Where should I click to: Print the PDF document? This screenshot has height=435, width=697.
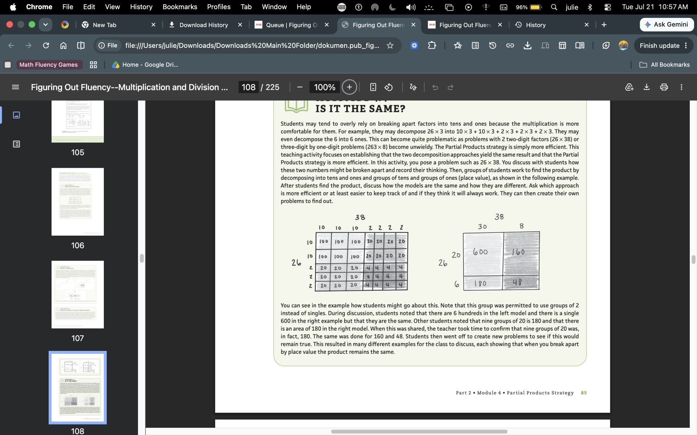[x=664, y=87]
